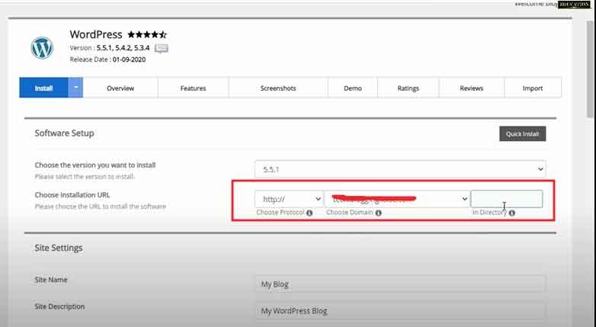Screen dimensions: 596x327
Task: Click info icon beside In Directory
Action: pos(511,213)
